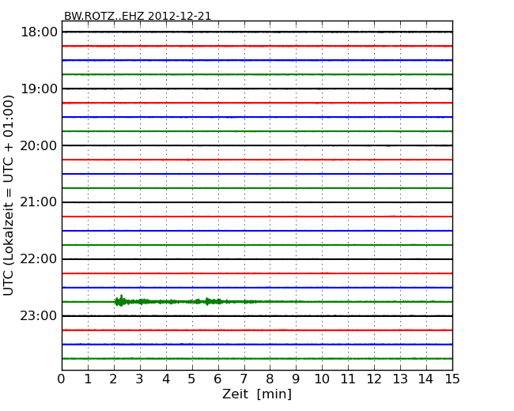514x411 pixels.
Task: Click the x-axis tick label 3
Action: coord(140,379)
